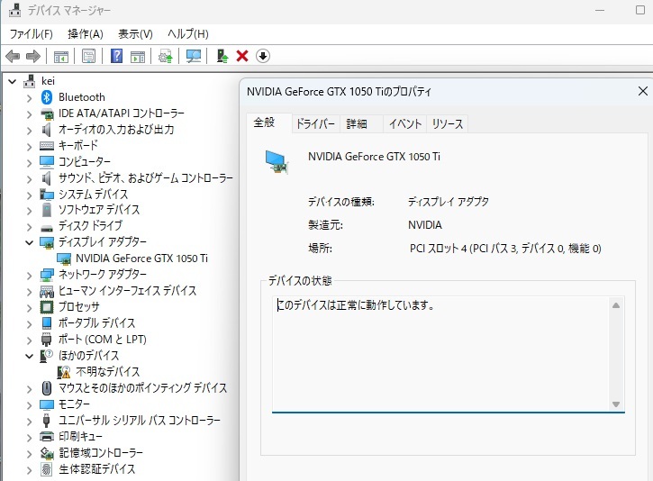Click the Disable device down-arrow icon

[x=263, y=56]
